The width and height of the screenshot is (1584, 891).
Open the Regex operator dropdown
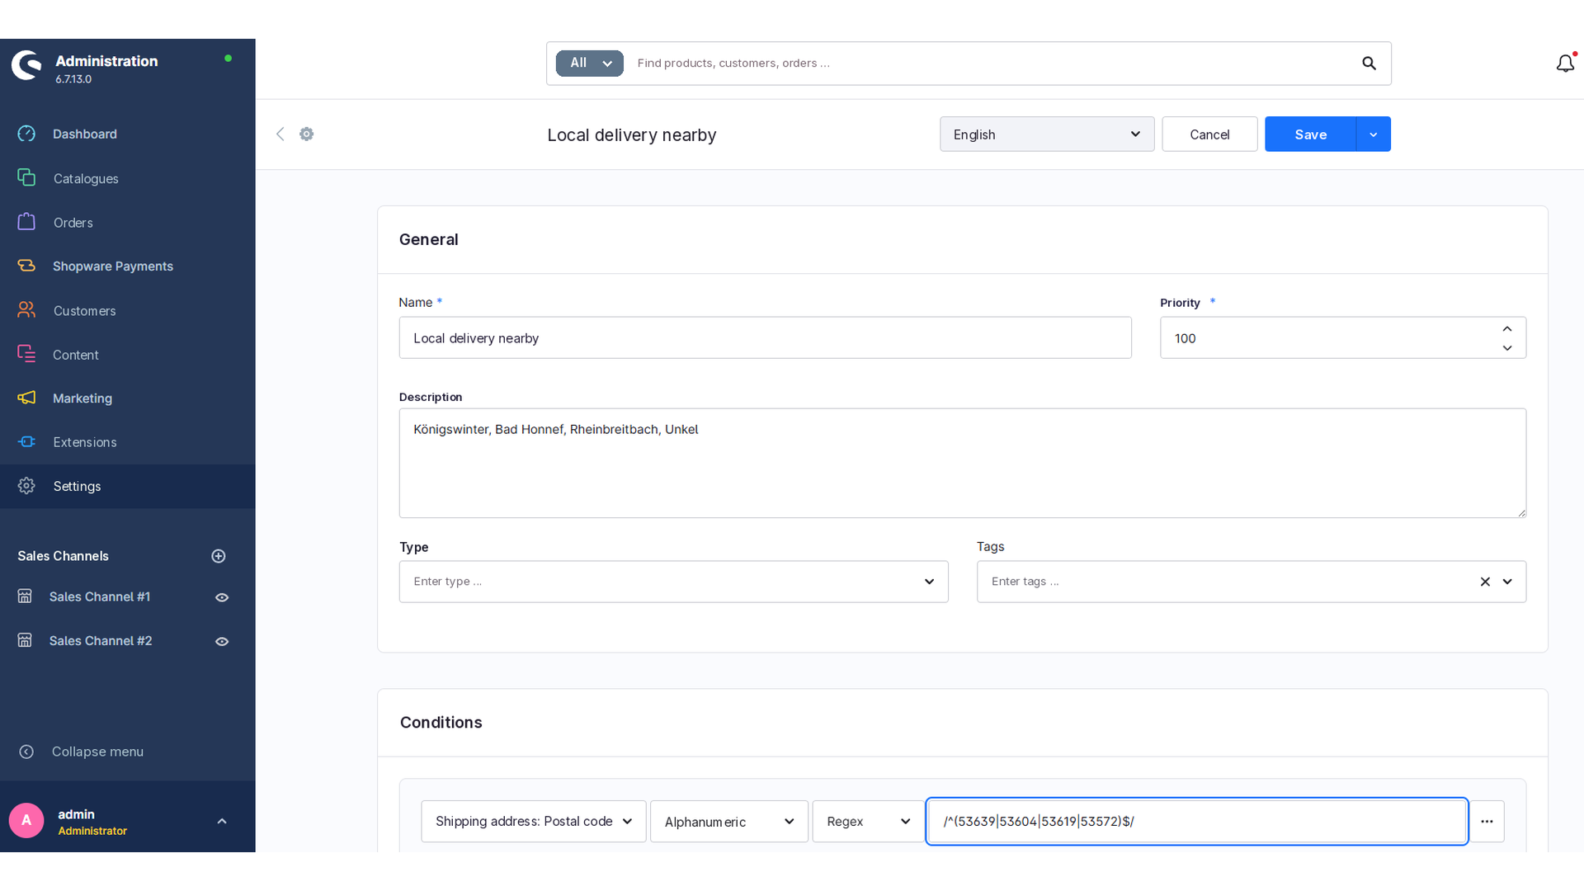pos(868,822)
